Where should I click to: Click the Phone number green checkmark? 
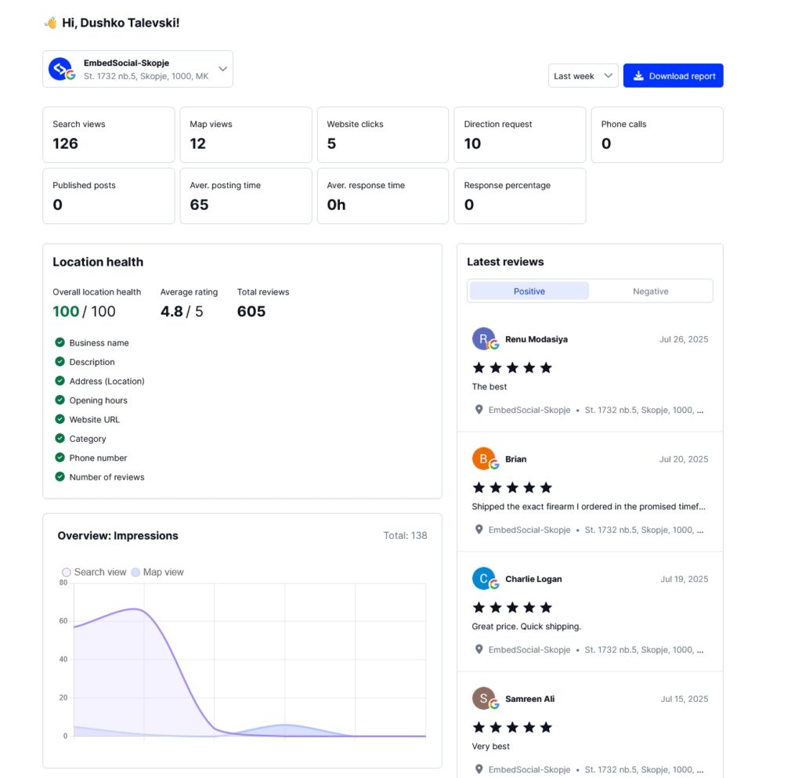click(x=60, y=458)
